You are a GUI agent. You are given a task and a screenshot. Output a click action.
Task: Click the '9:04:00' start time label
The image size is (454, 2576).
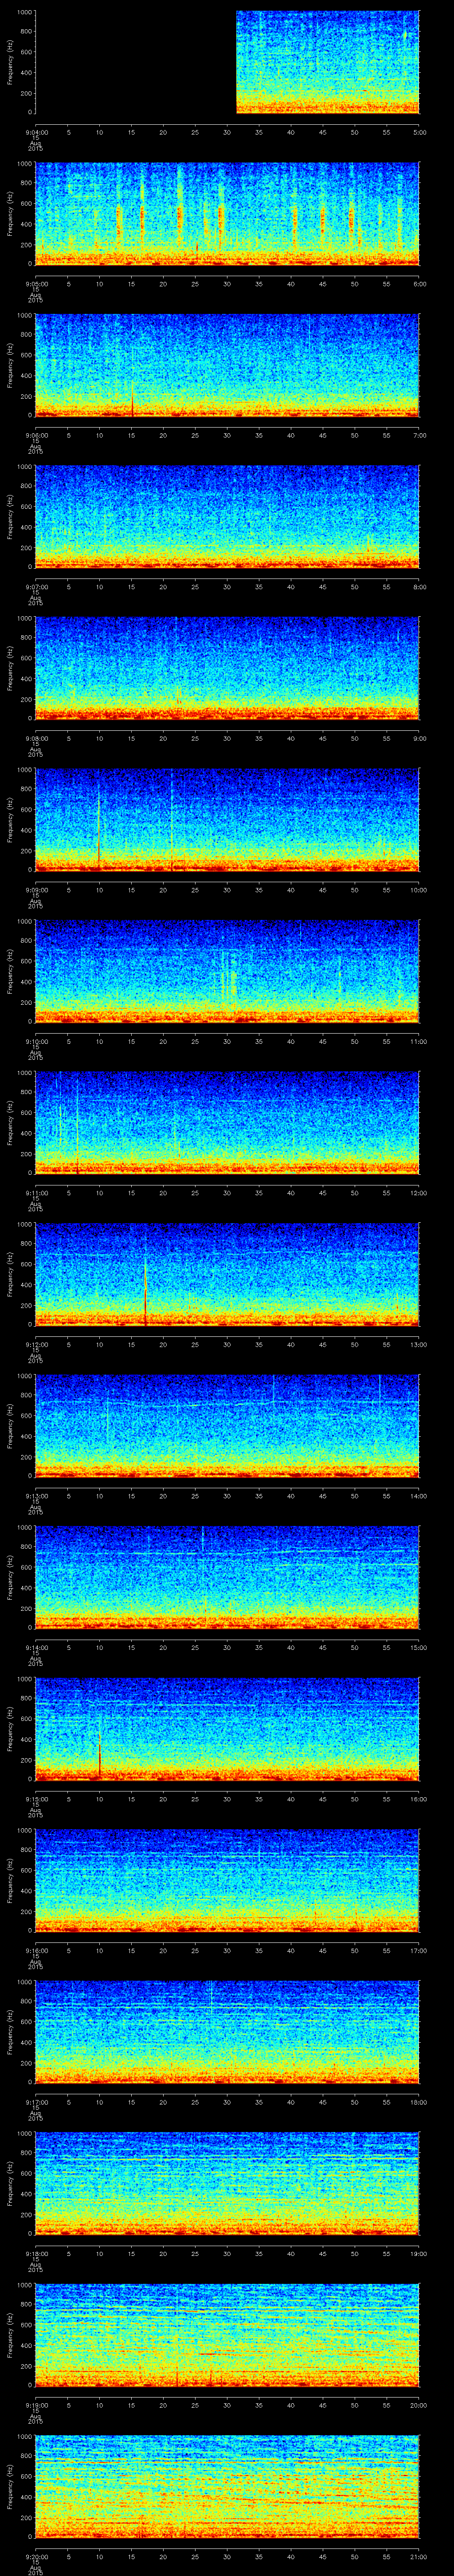coord(37,132)
